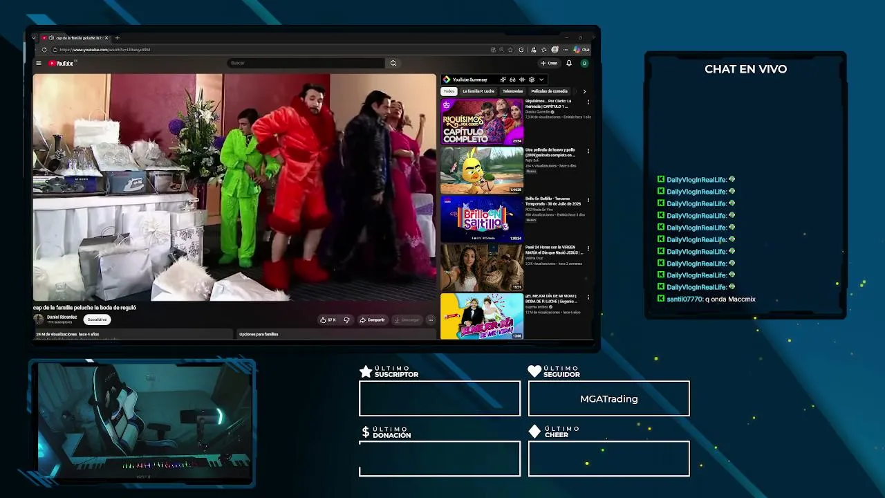Click the 'santii07770' chat message
885x498 pixels.
click(707, 299)
